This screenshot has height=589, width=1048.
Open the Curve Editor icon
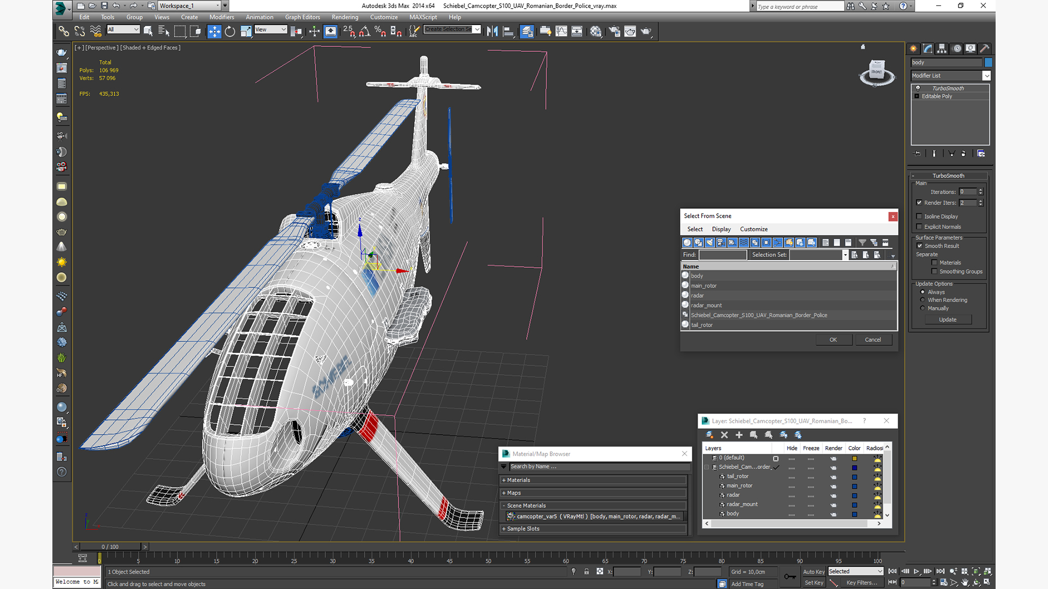coord(561,32)
